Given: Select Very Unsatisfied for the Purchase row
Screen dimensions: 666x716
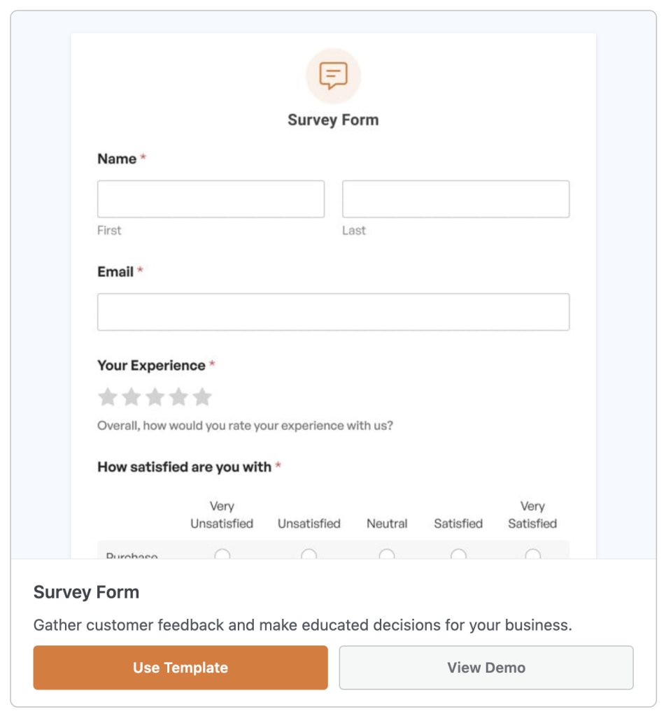Looking at the screenshot, I should [x=222, y=554].
